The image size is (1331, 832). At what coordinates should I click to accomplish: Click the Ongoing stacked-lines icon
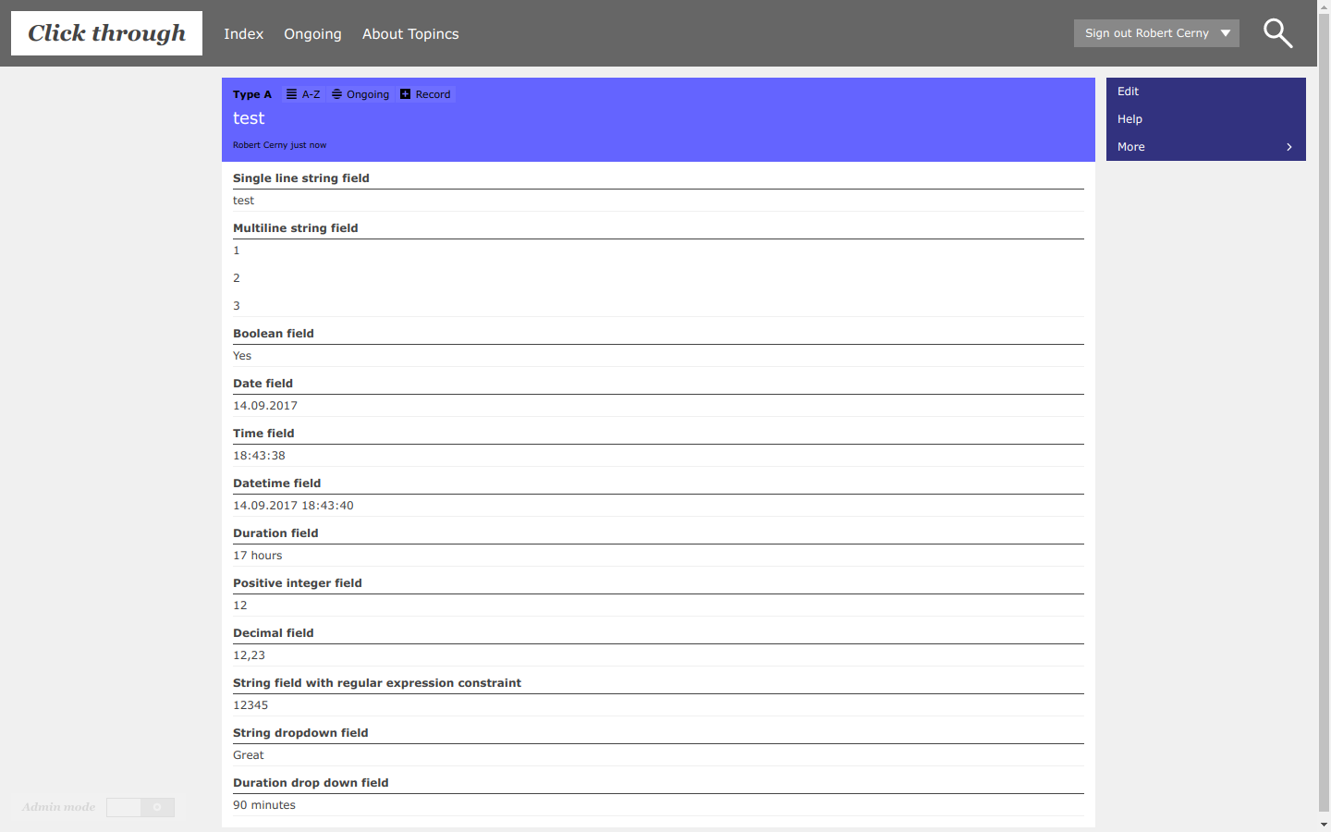pos(336,94)
